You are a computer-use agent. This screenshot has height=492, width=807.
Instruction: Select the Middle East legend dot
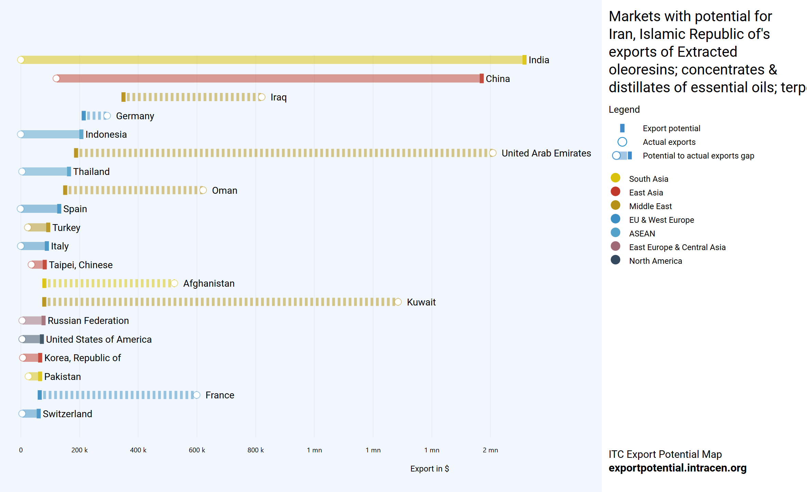[615, 205]
